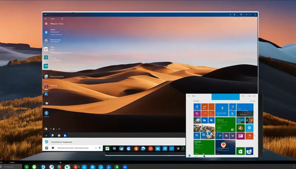This screenshot has height=169, width=296.
Task: Open the Bing 'b' icon on the inner taskbar
Action: click(121, 148)
